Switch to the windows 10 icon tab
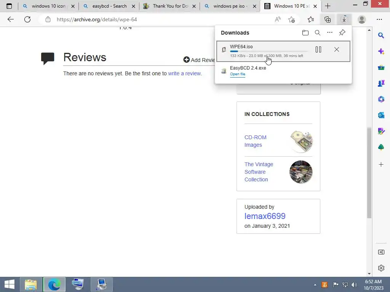This screenshot has height=292, width=390. [48, 6]
